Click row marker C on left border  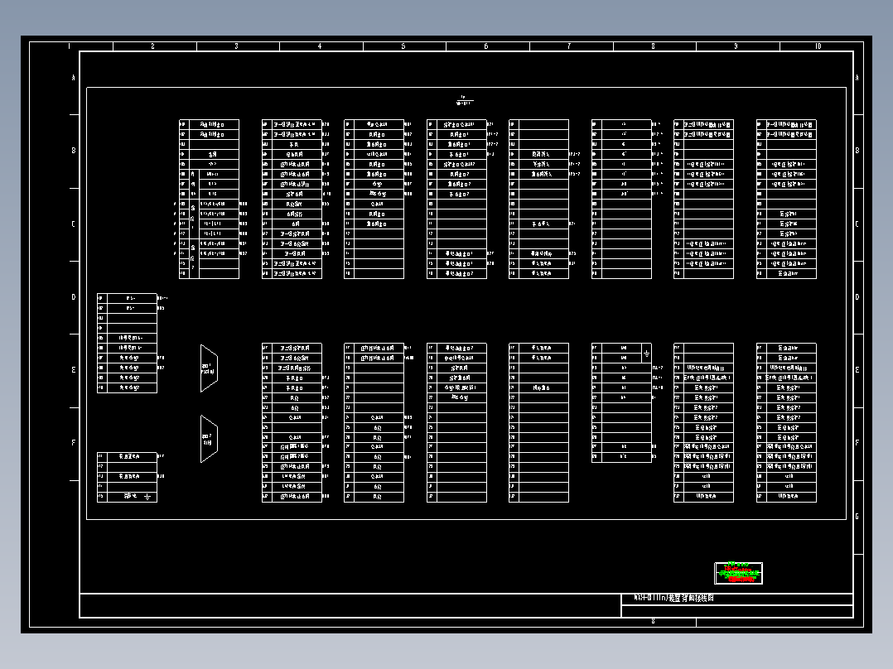click(x=74, y=224)
